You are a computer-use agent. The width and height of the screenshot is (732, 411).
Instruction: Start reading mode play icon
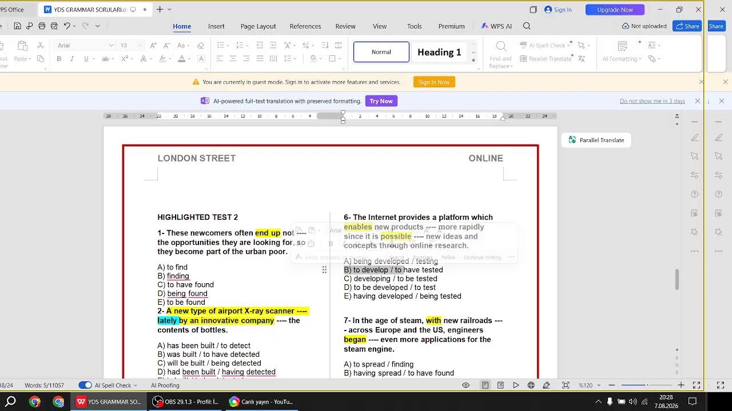point(516,385)
